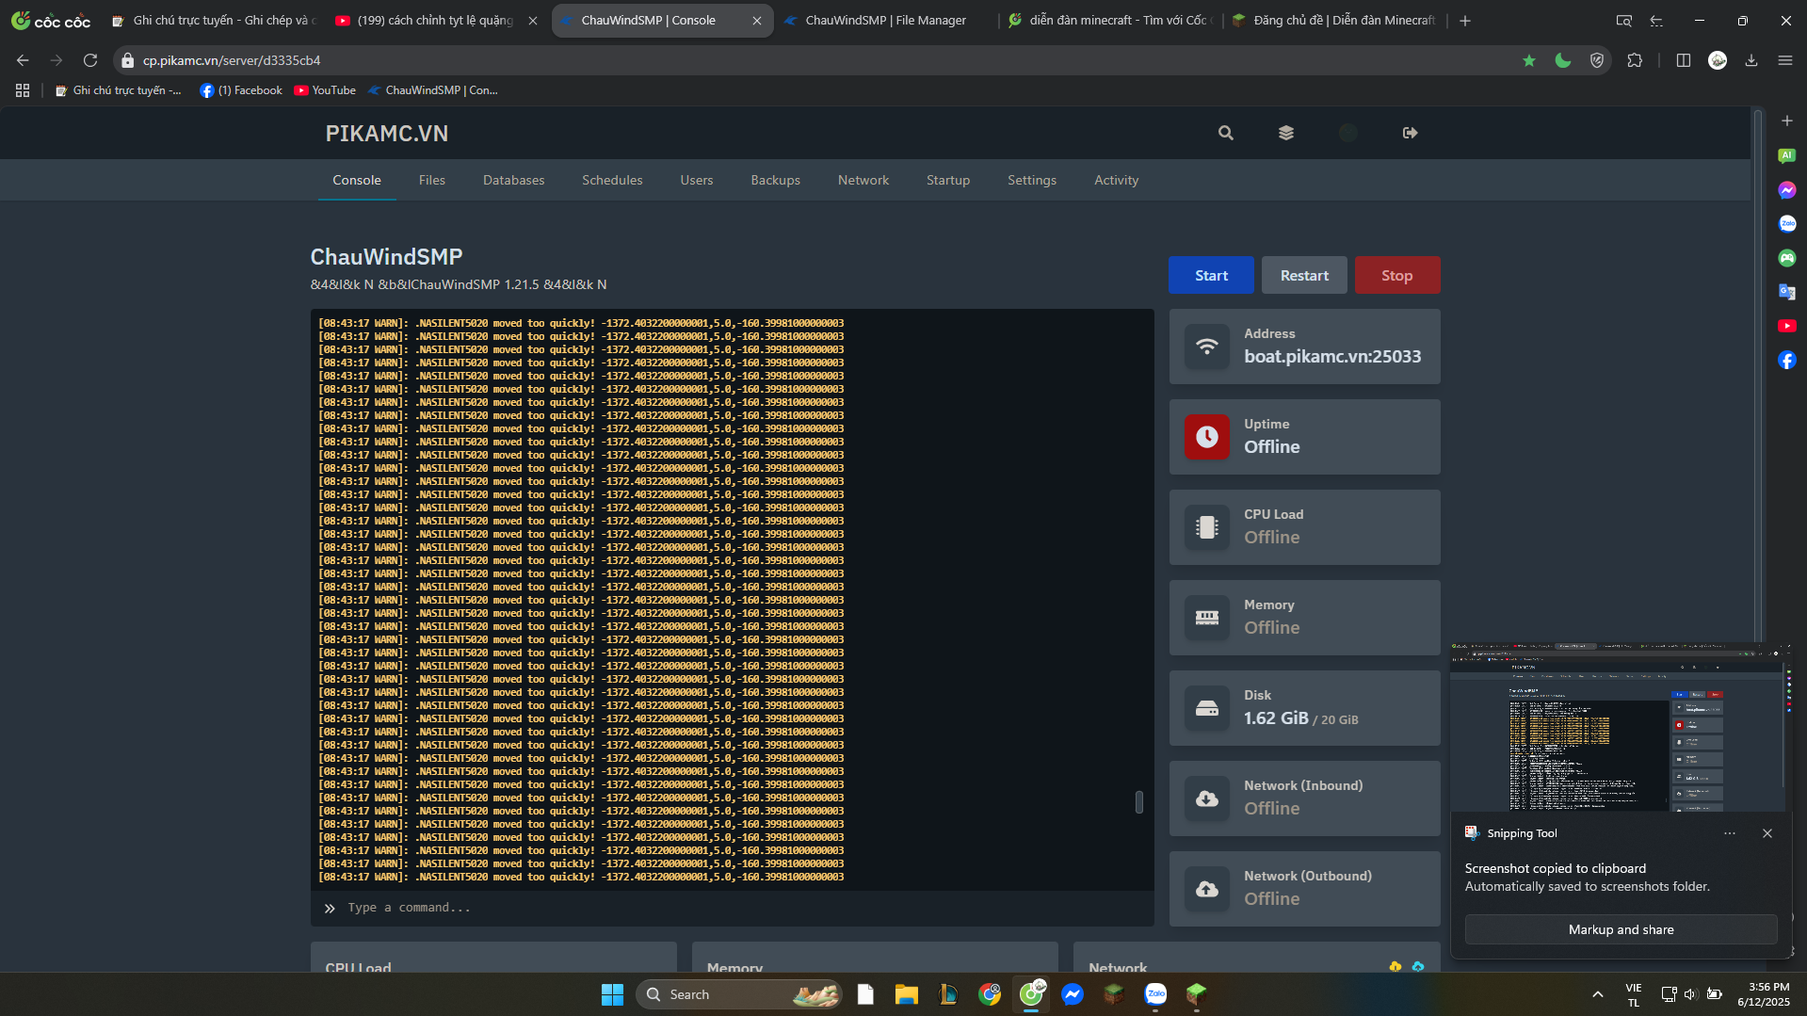Open the games controller icon in the sidebar

point(1787,258)
